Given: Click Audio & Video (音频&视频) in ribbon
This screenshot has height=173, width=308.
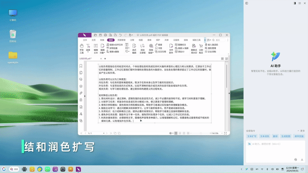Looking at the screenshot, I should tap(181, 48).
